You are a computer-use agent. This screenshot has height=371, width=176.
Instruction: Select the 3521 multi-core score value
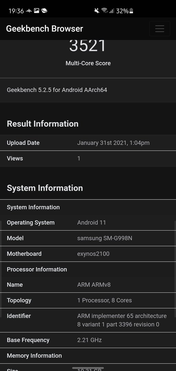pos(88,46)
